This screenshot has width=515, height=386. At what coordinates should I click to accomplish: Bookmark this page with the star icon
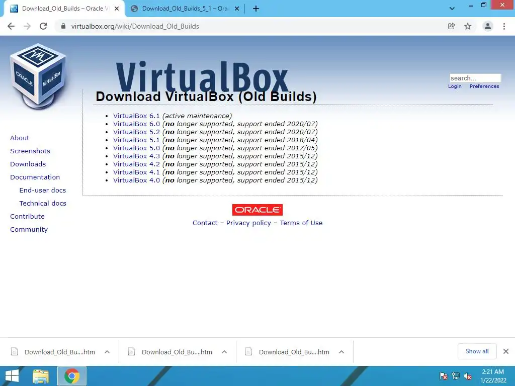[x=468, y=26]
